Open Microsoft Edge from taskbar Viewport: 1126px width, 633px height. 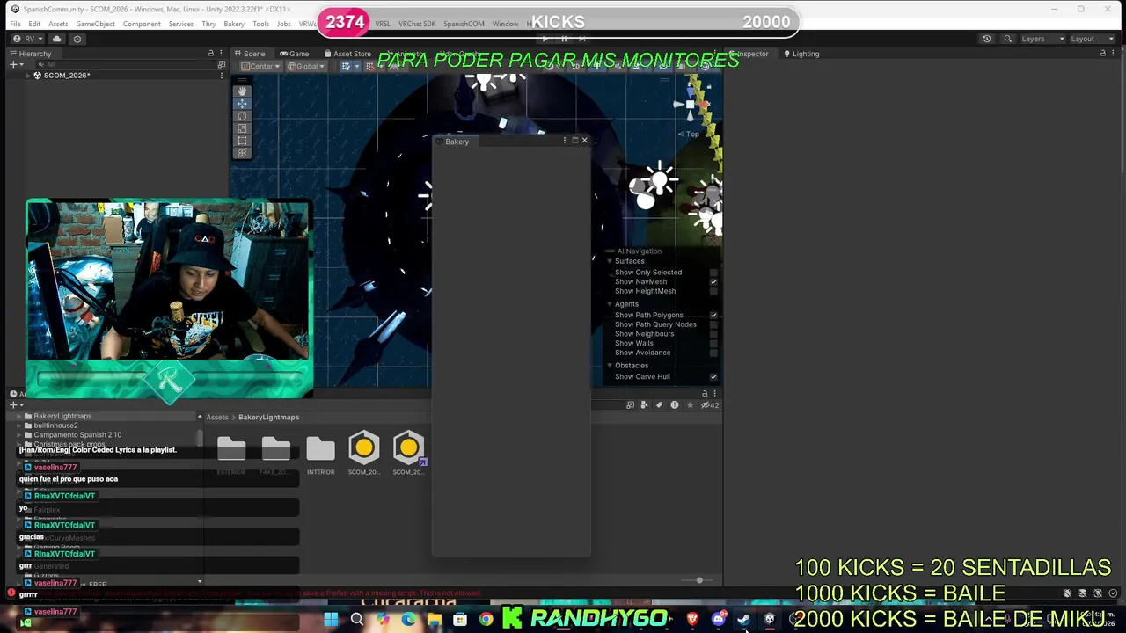408,620
